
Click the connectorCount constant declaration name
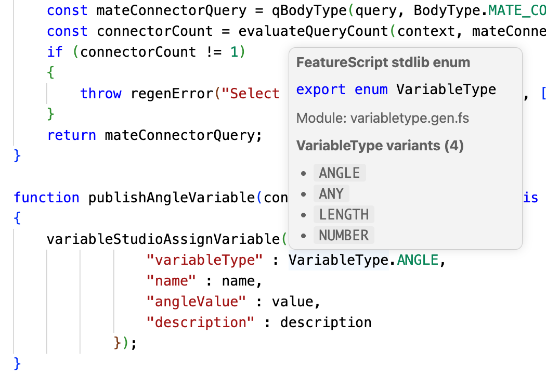(154, 31)
